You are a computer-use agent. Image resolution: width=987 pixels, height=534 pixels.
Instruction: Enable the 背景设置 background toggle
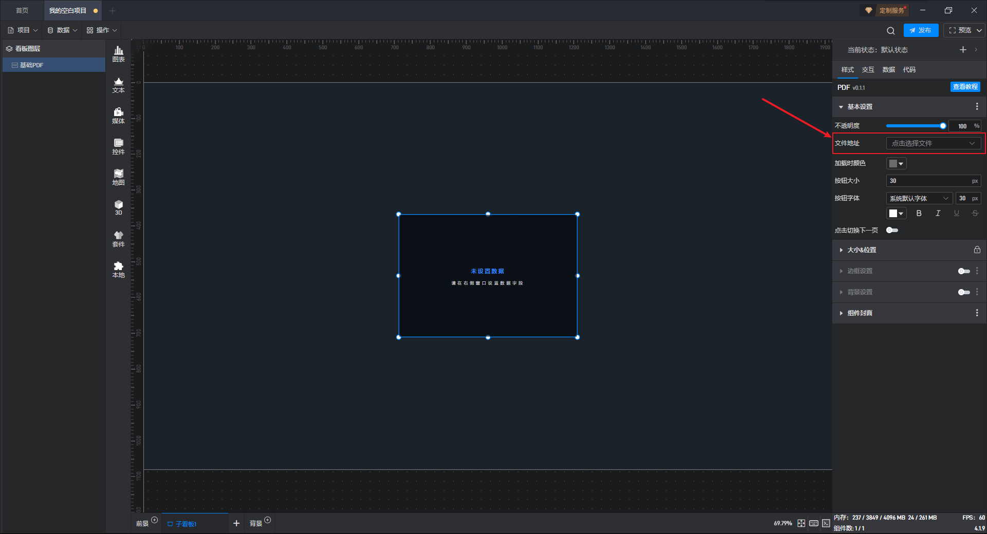(963, 292)
